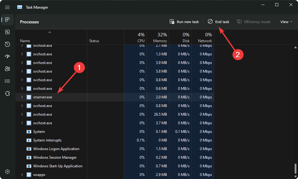
Task: Open App history from the sidebar
Action: (7, 44)
